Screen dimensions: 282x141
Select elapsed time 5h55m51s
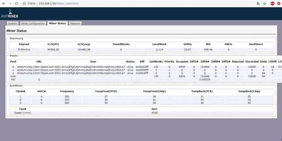(x=24, y=50)
